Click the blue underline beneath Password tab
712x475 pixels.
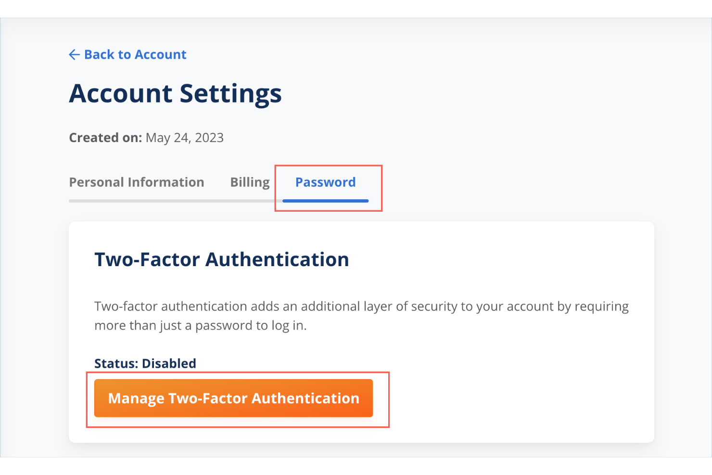325,201
